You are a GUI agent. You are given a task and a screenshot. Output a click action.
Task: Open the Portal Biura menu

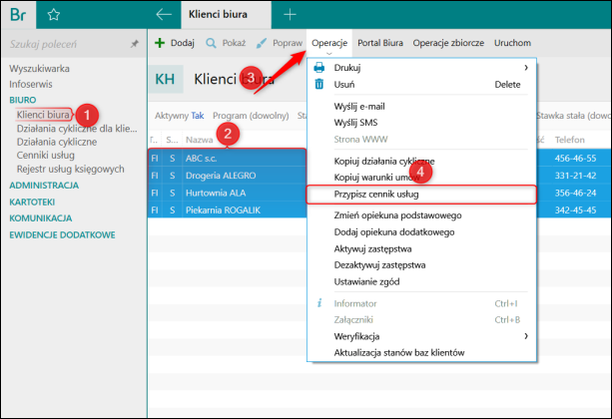click(380, 44)
